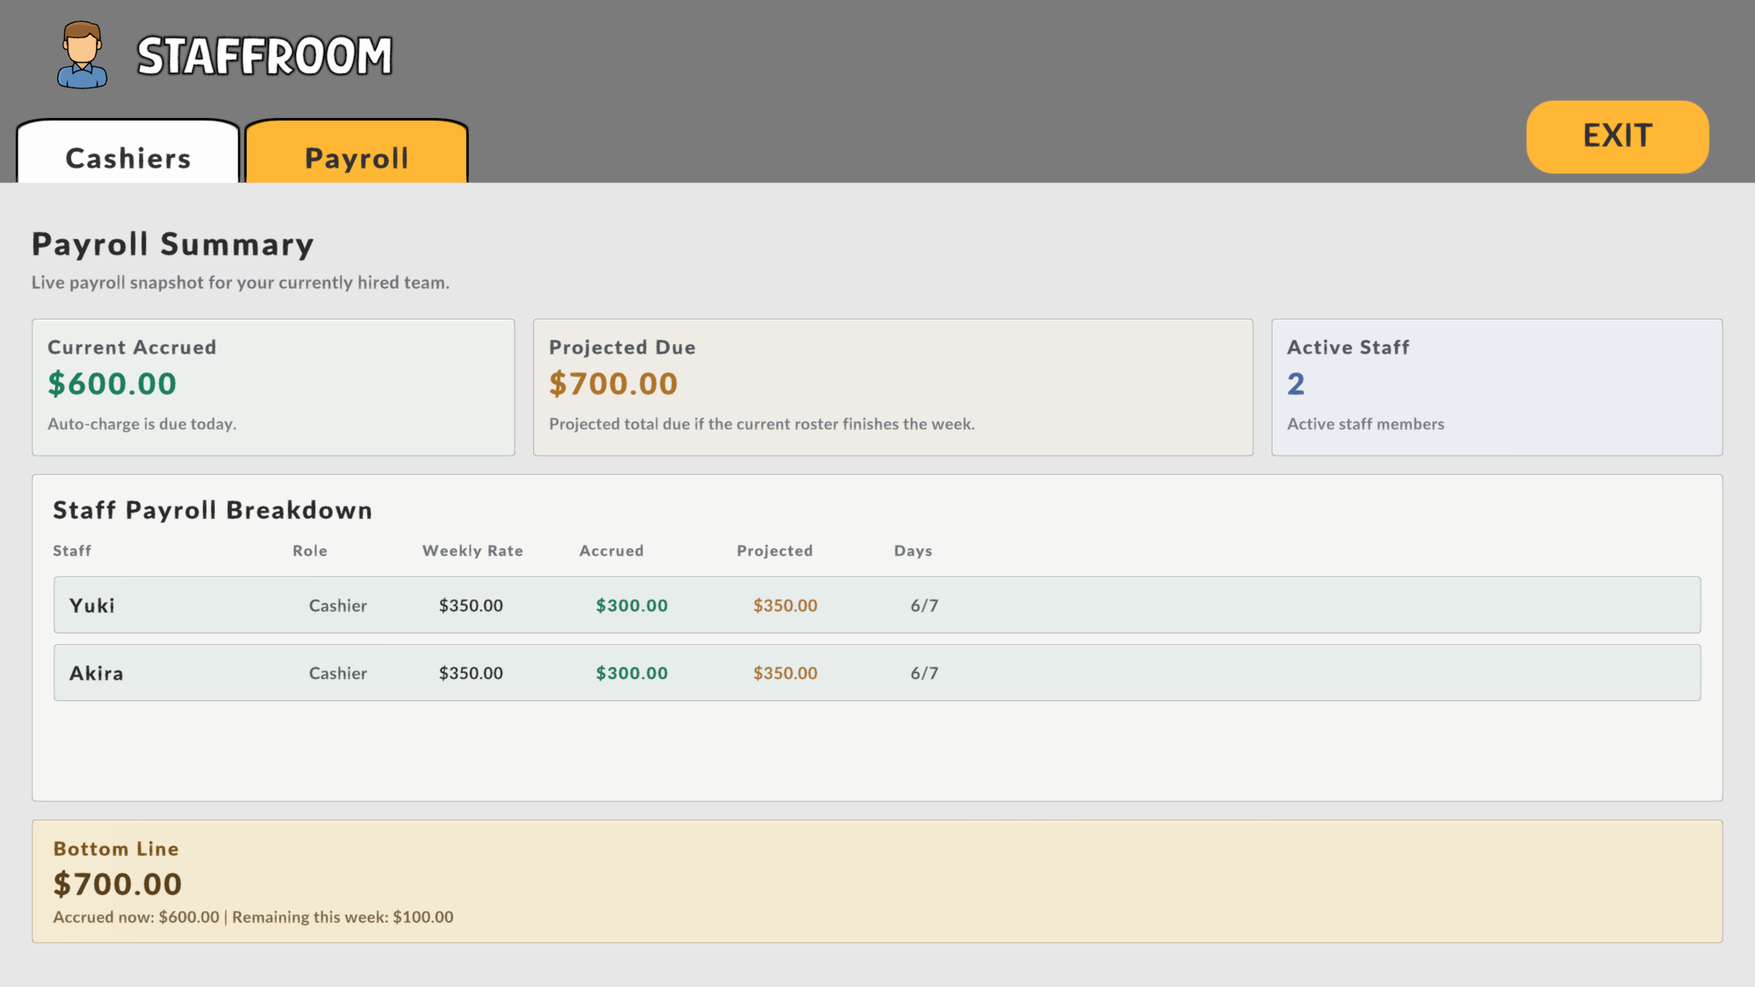Click the Active Staff card label
1755x987 pixels.
pos(1348,348)
